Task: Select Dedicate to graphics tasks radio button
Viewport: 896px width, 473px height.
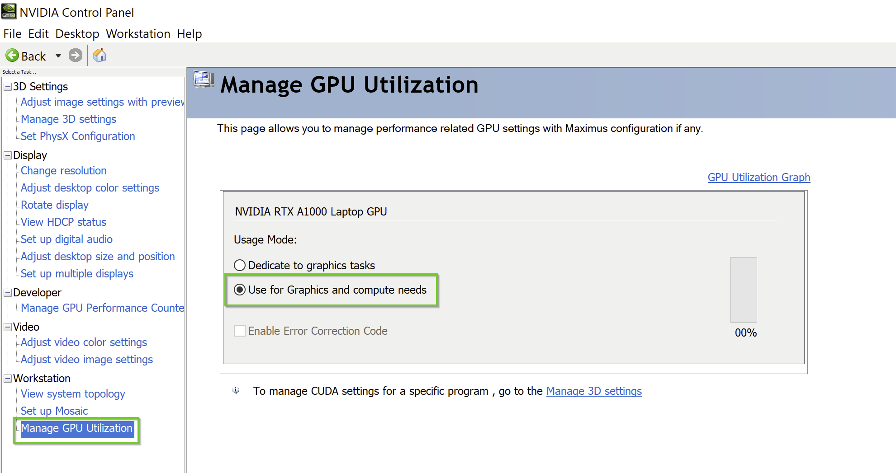Action: coord(240,265)
